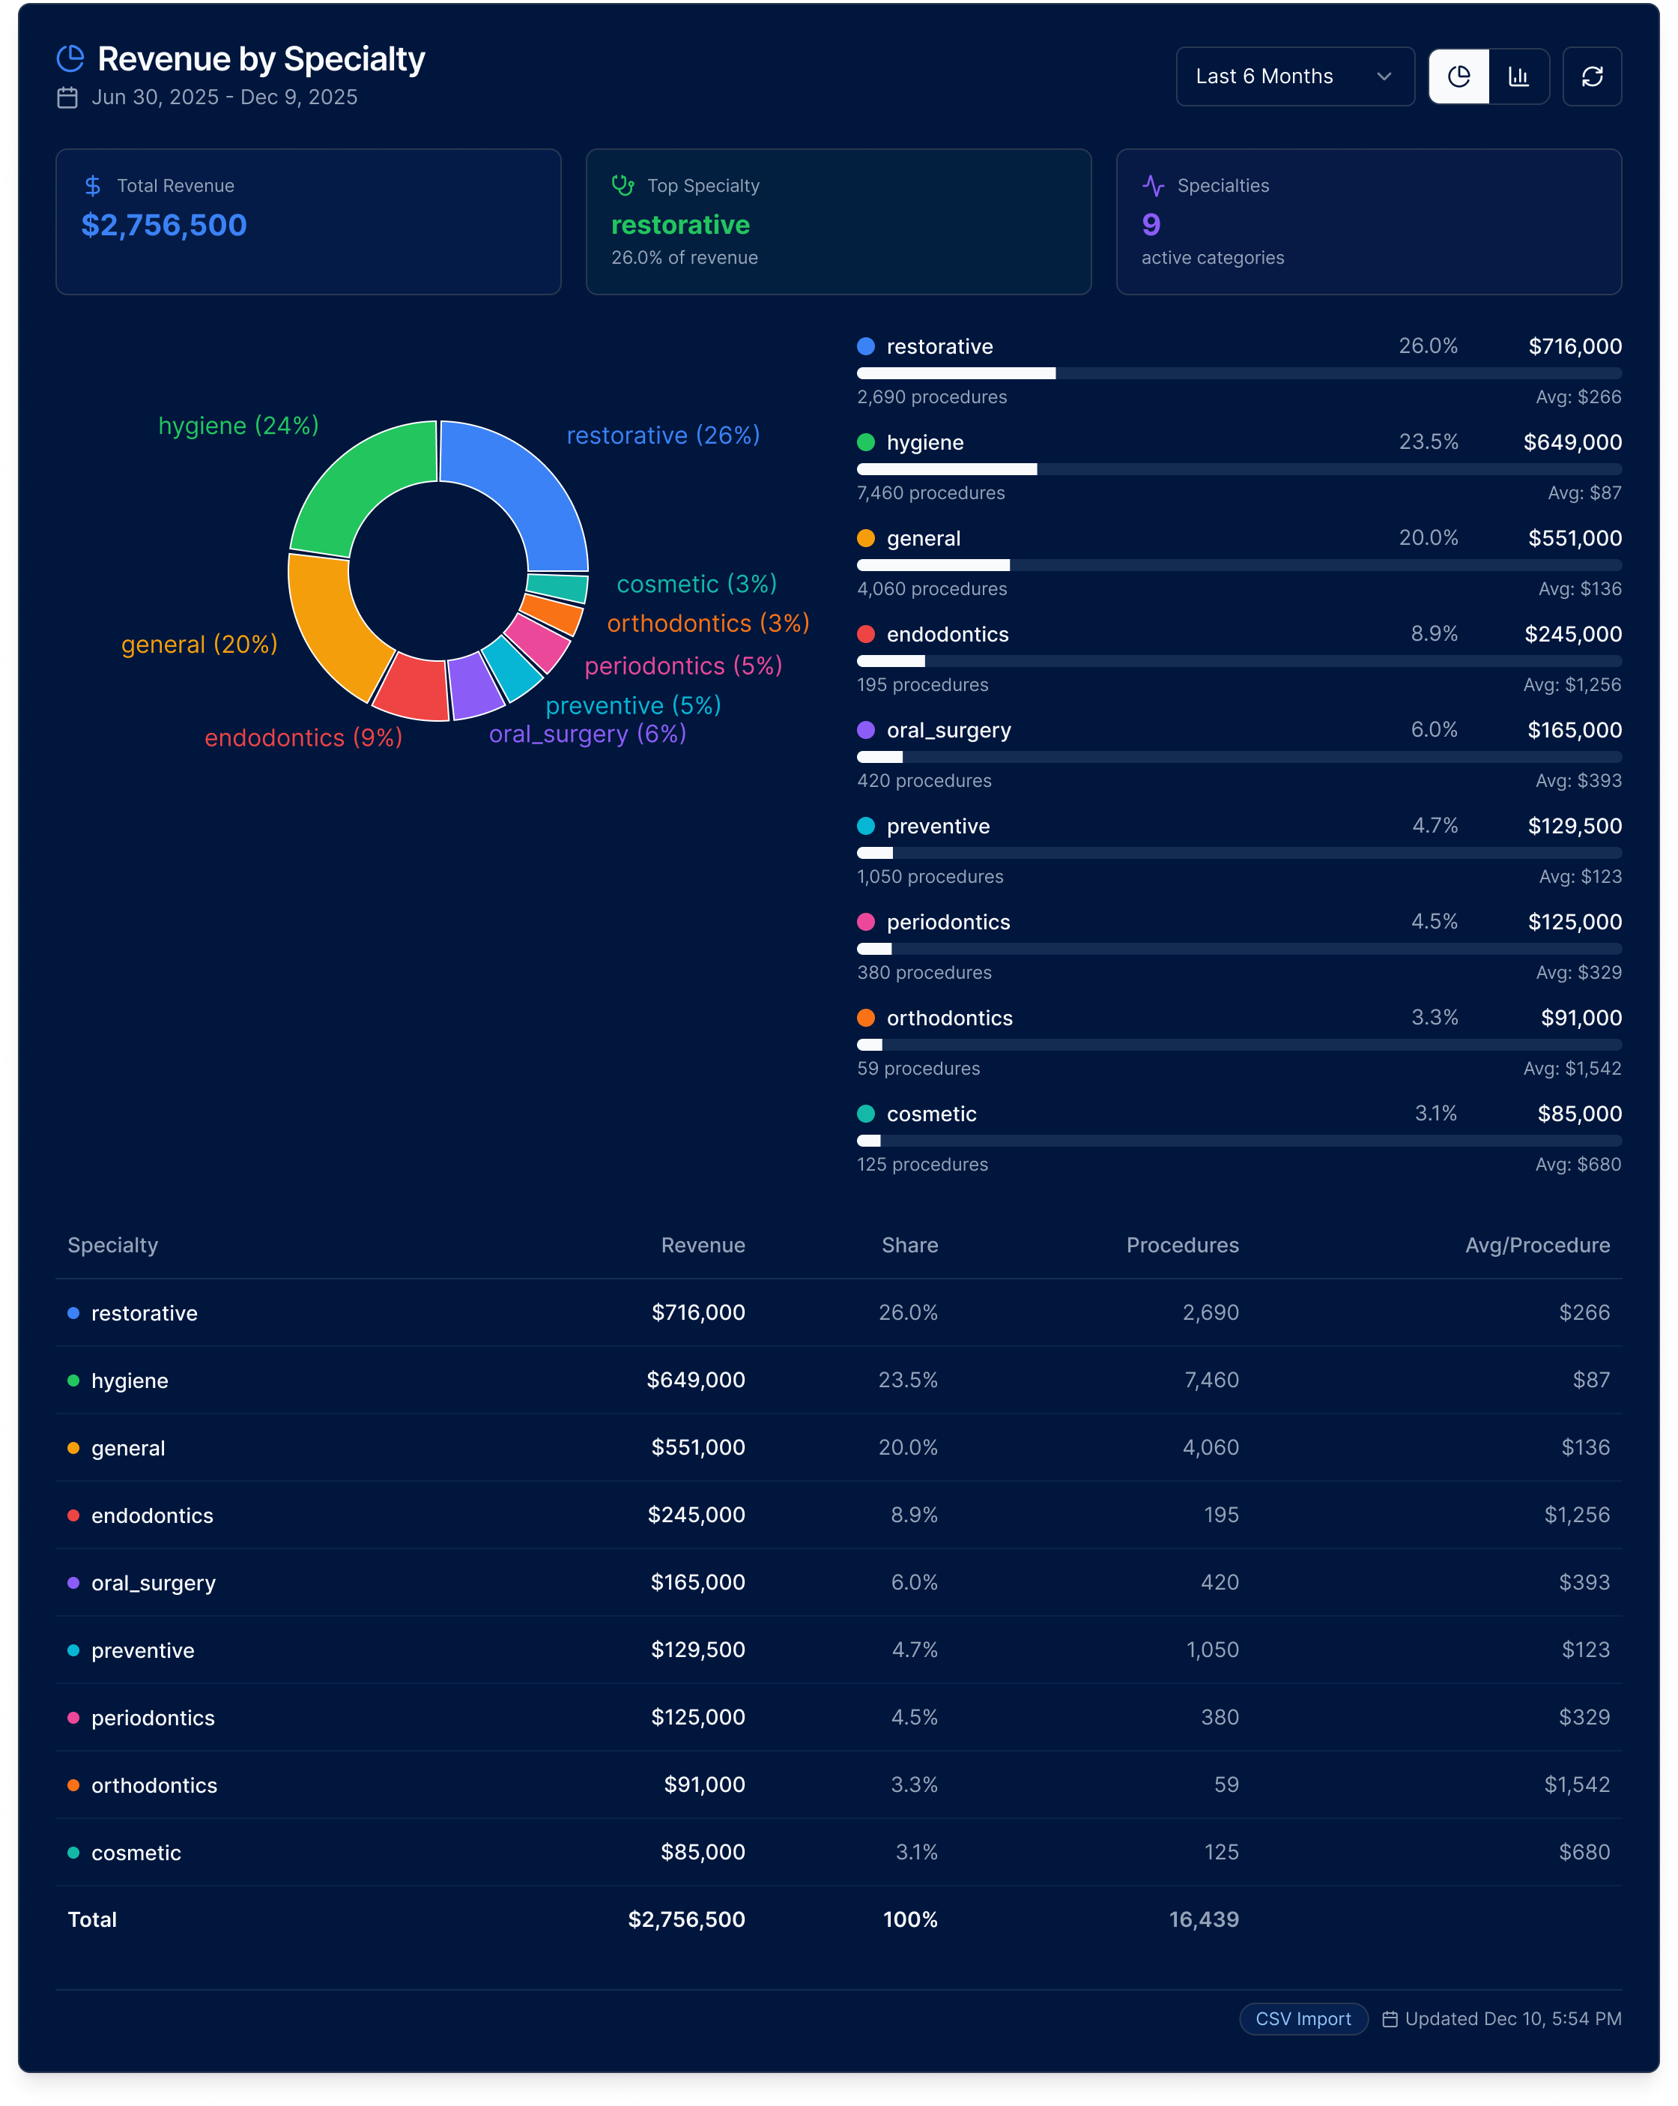Click the activity pulse Specialties icon
The image size is (1678, 2106).
pos(1153,186)
